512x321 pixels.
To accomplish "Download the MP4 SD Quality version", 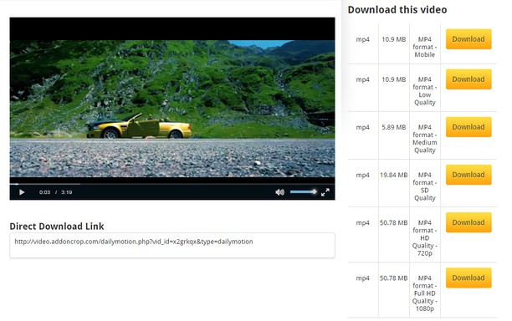I will 468,175.
